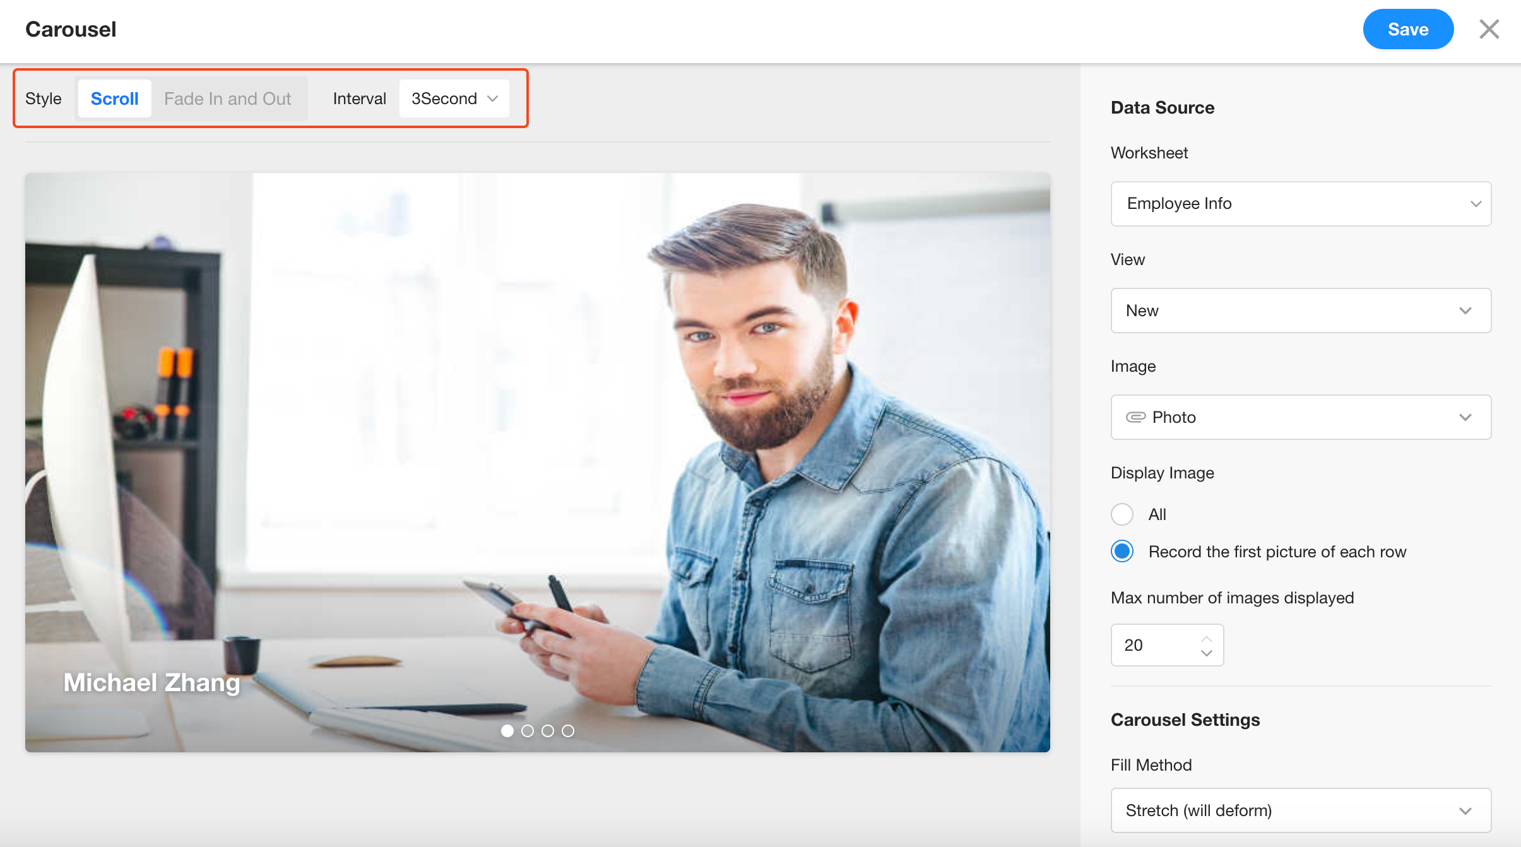Click the blue Save button
This screenshot has height=847, width=1521.
(1407, 29)
